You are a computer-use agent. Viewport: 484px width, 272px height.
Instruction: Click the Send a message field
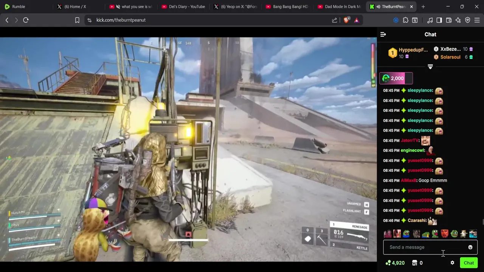coord(430,247)
